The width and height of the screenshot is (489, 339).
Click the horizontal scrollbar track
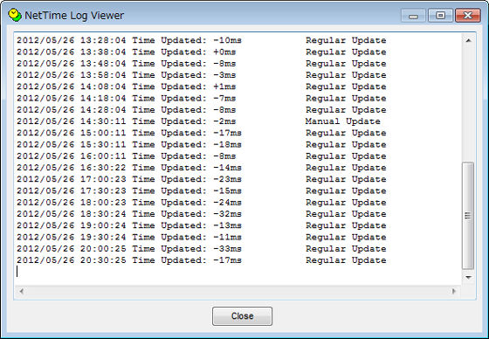click(x=238, y=291)
